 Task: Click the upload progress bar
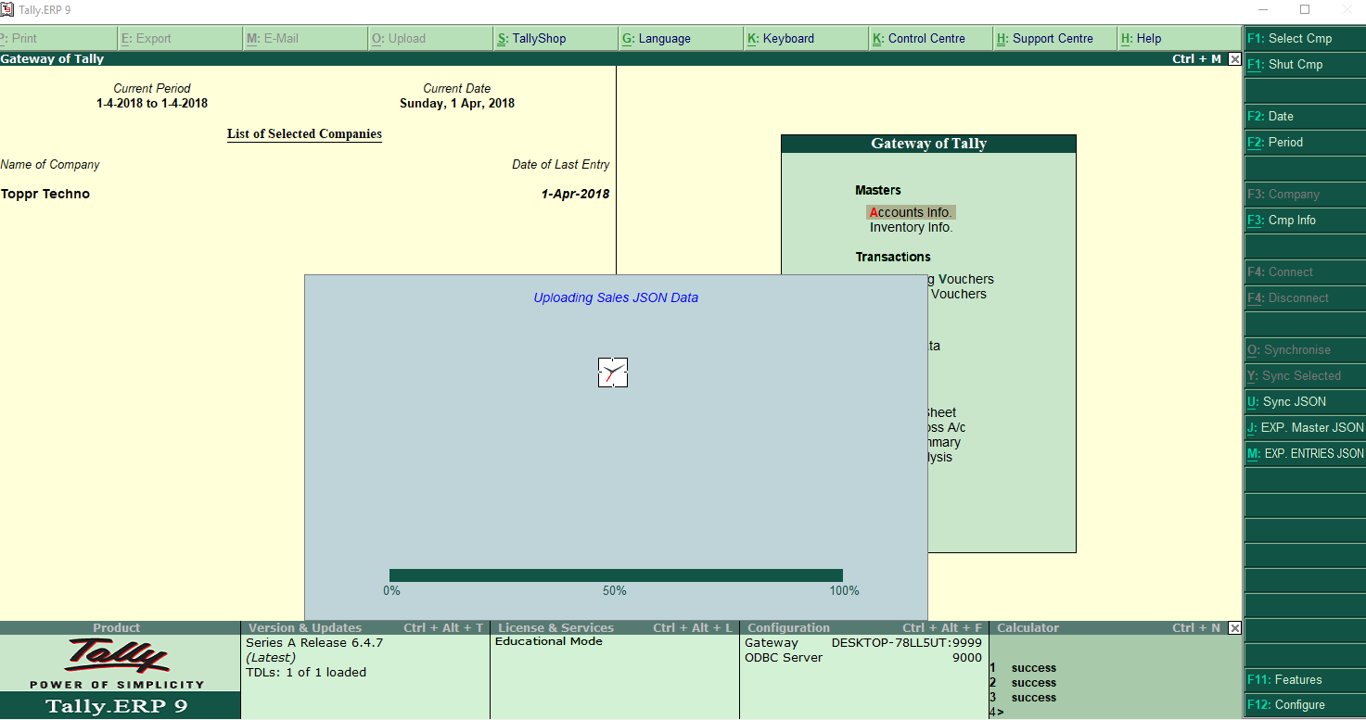pos(616,574)
